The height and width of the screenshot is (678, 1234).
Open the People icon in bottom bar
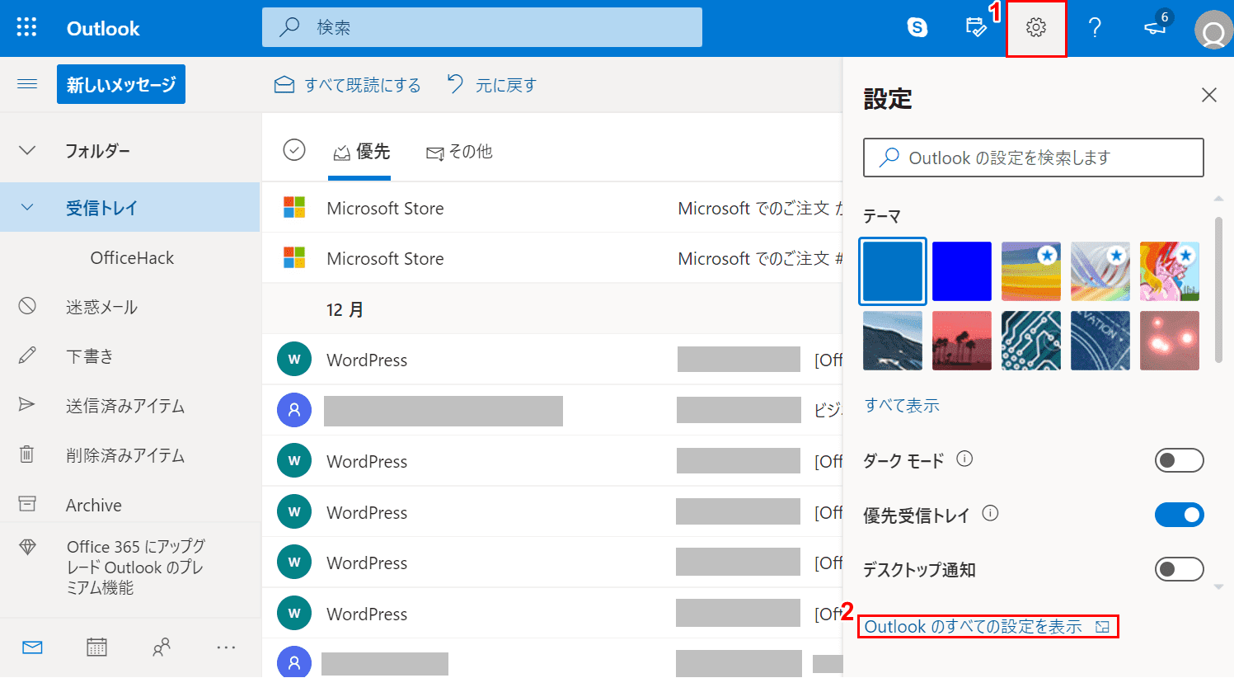162,647
